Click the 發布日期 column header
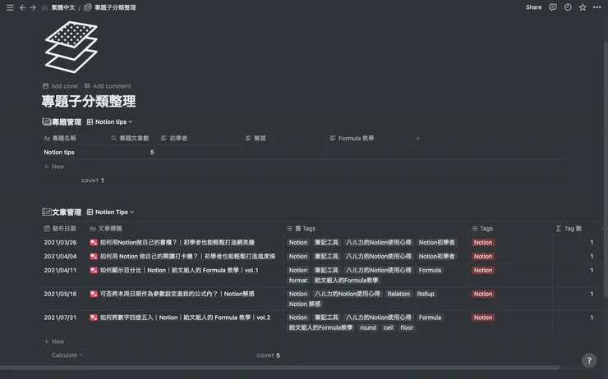This screenshot has height=379, width=608. point(60,228)
